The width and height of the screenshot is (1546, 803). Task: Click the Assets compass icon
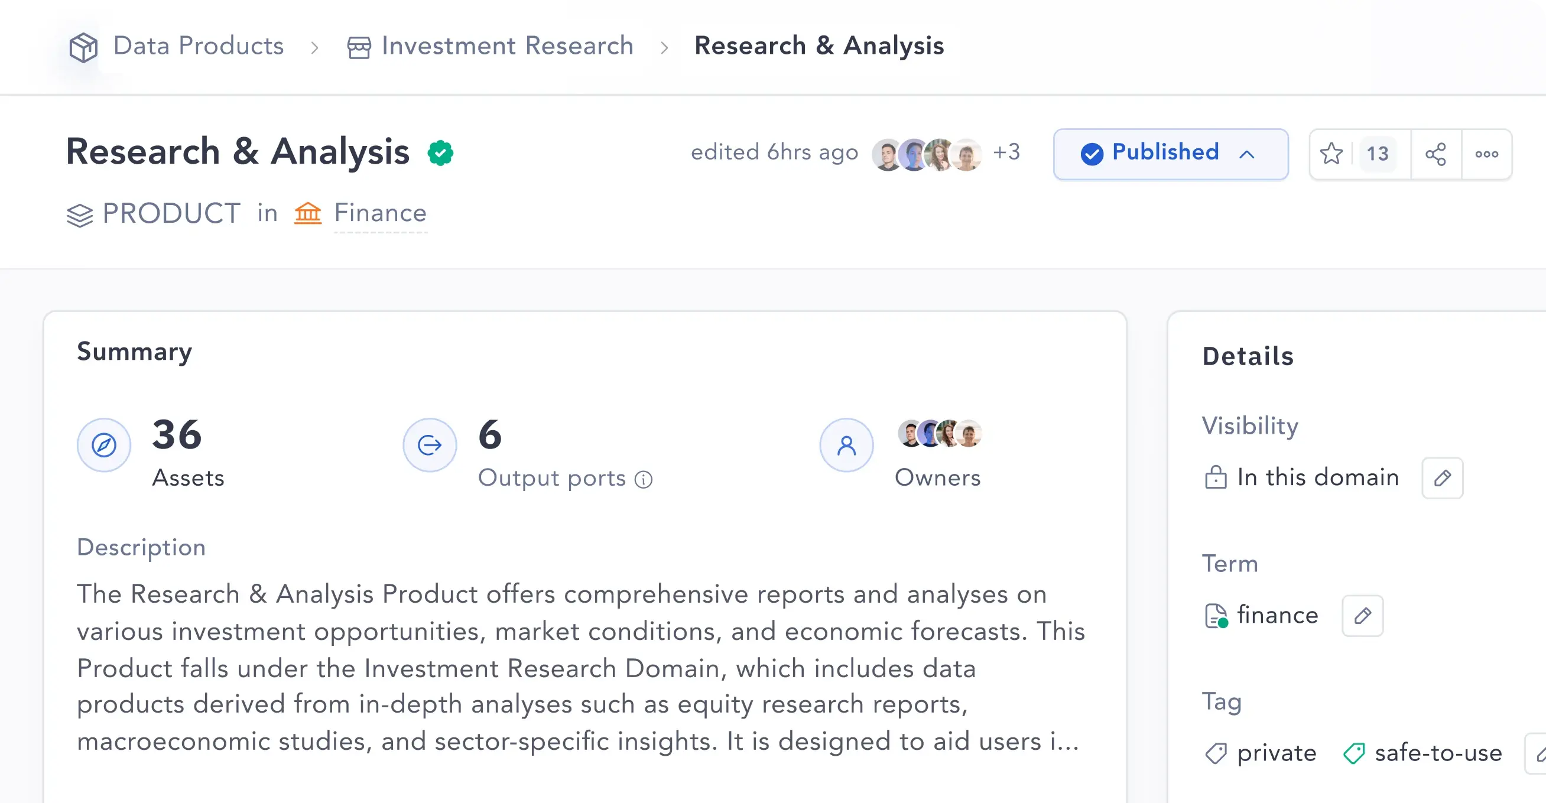(104, 445)
